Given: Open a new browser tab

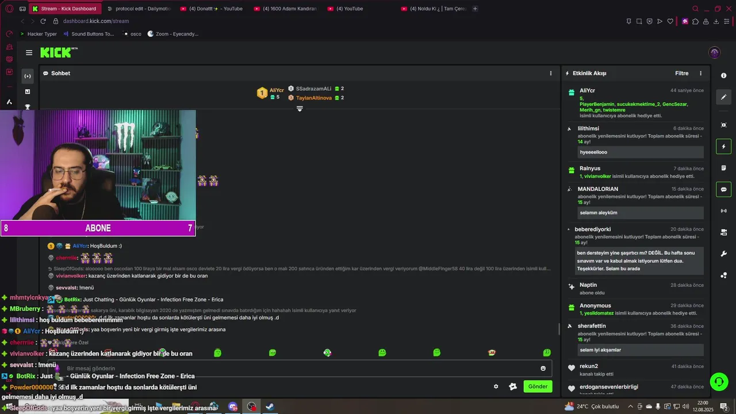Looking at the screenshot, I should tap(475, 9).
